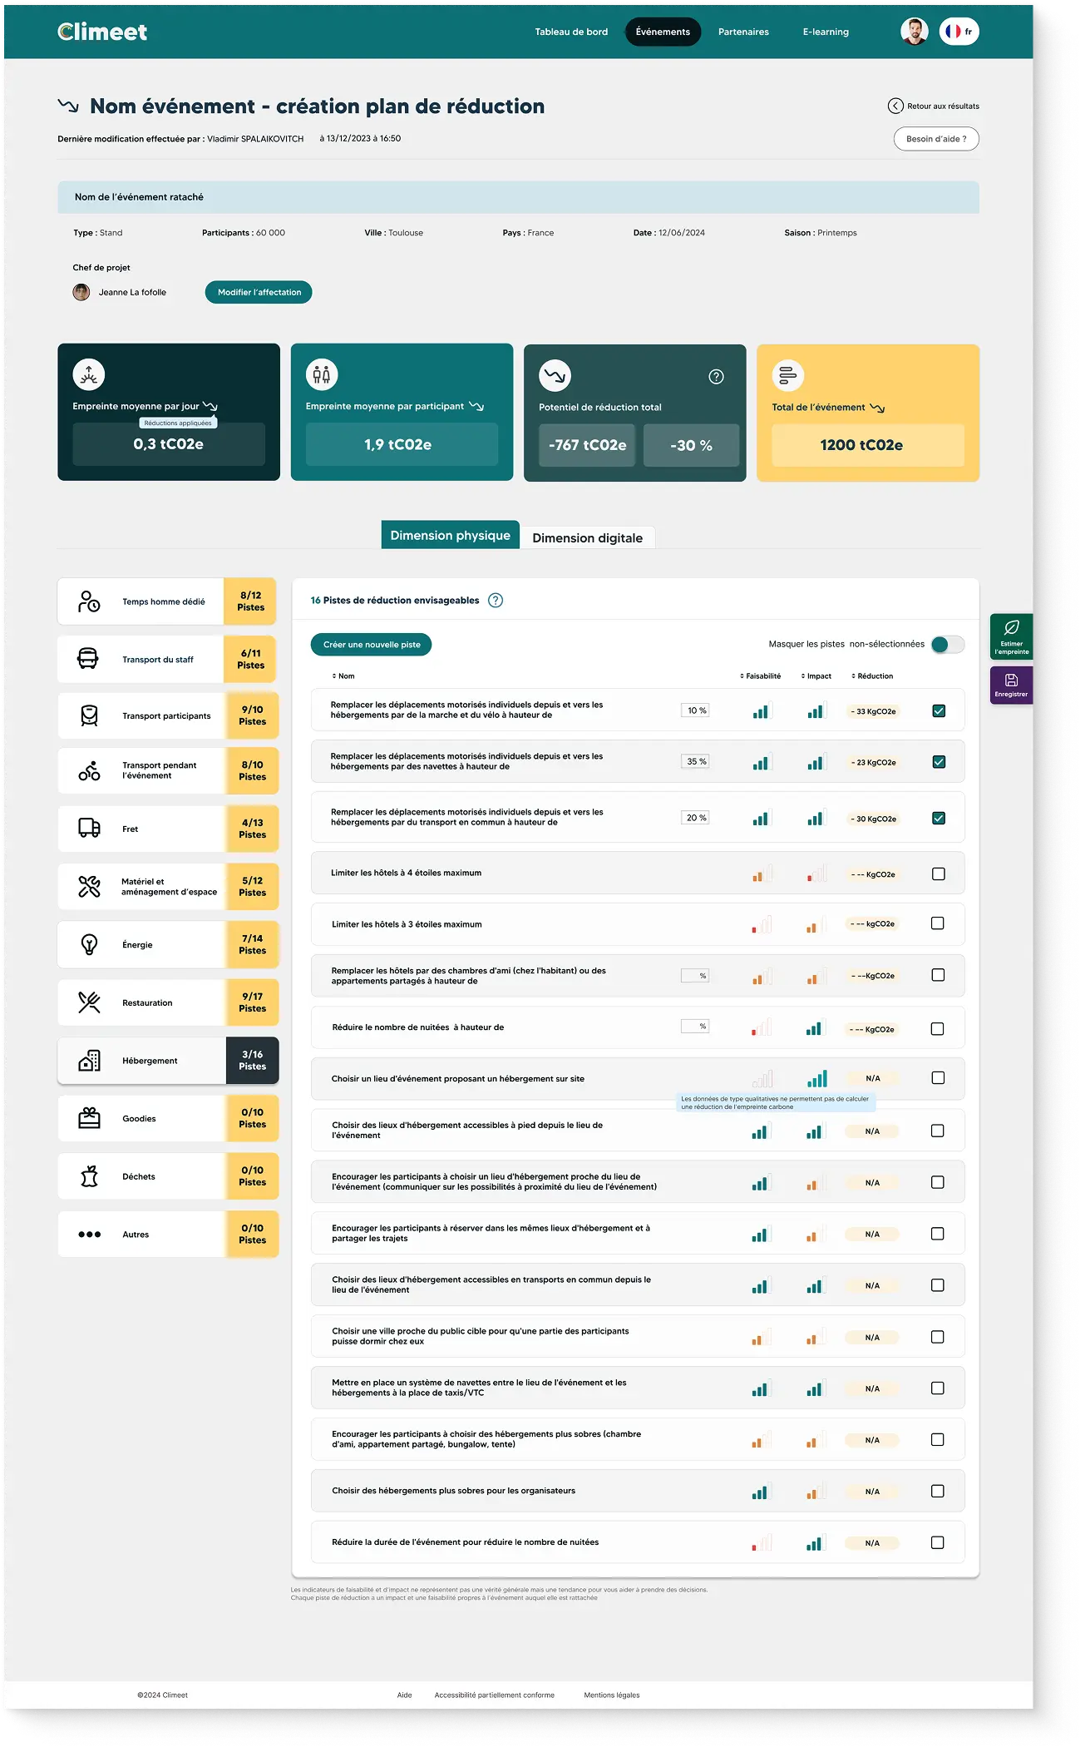Select Matériel et aménagement d'espace tools icon

click(x=89, y=886)
